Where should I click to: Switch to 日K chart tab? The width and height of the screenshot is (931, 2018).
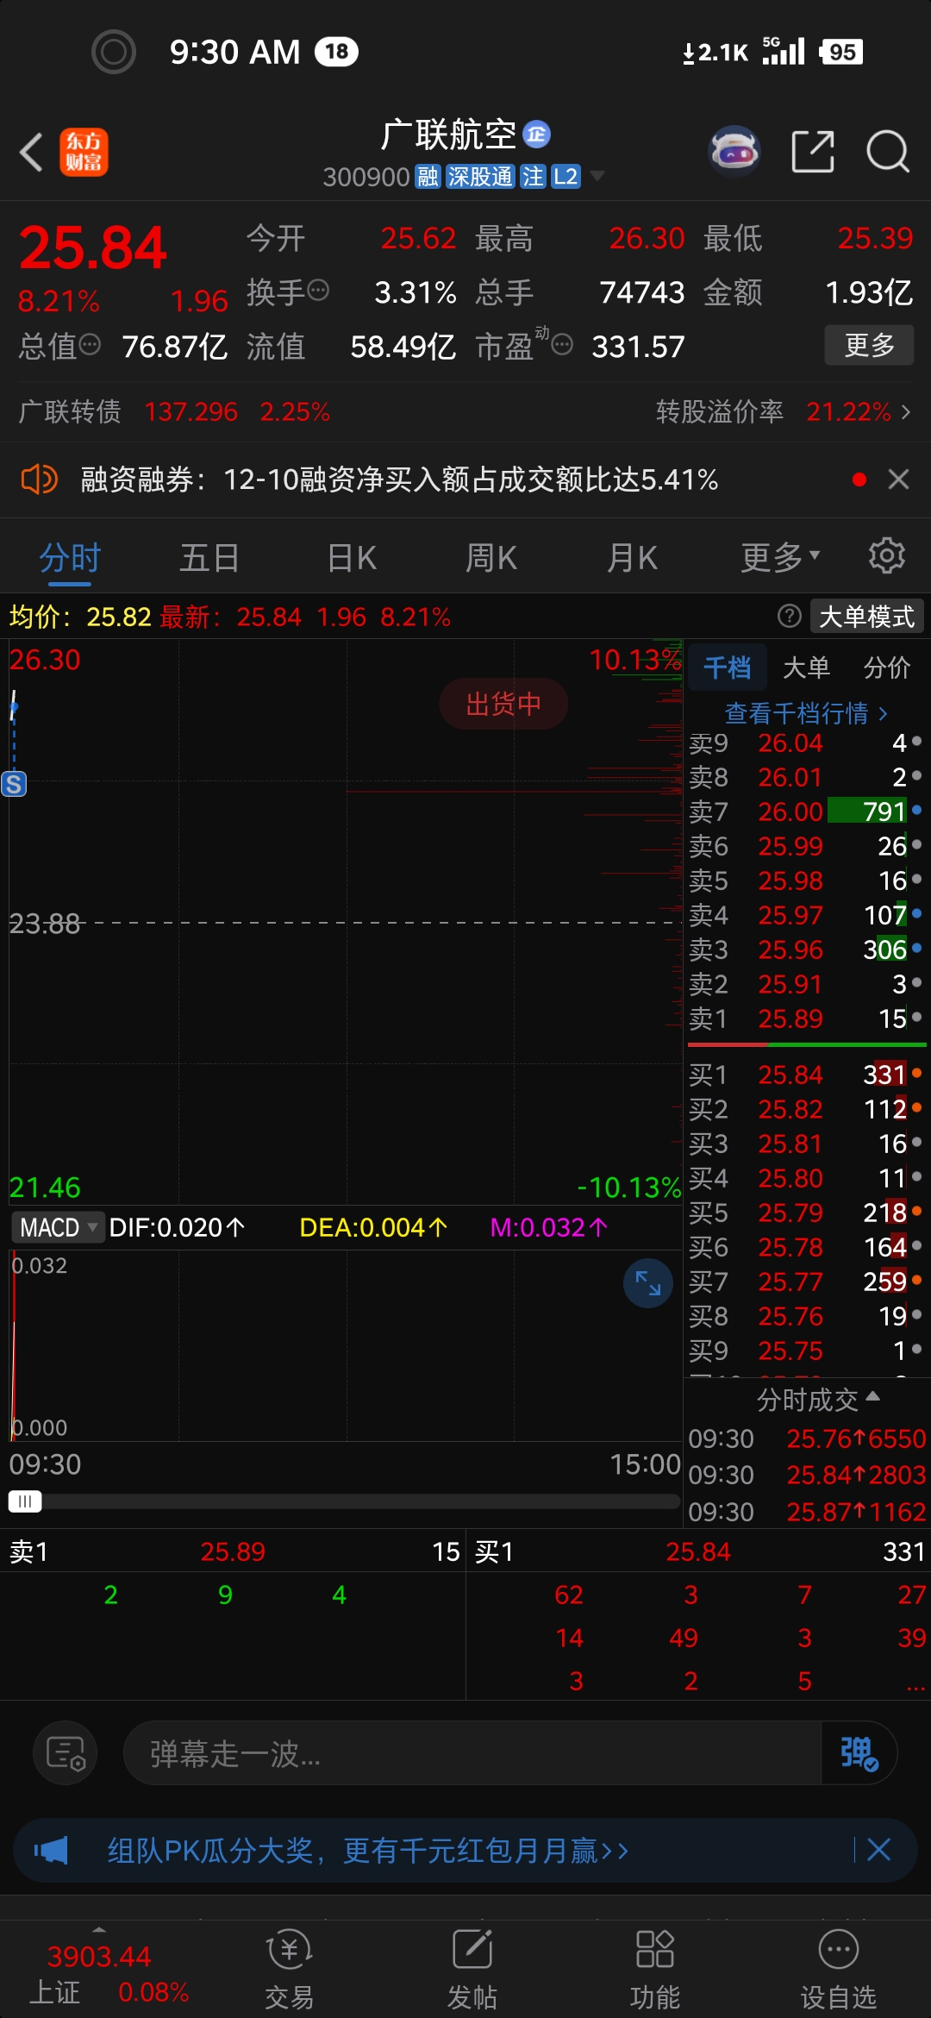pos(352,558)
